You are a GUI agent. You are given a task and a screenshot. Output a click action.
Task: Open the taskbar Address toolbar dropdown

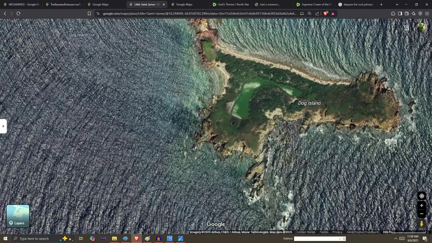[340, 239]
